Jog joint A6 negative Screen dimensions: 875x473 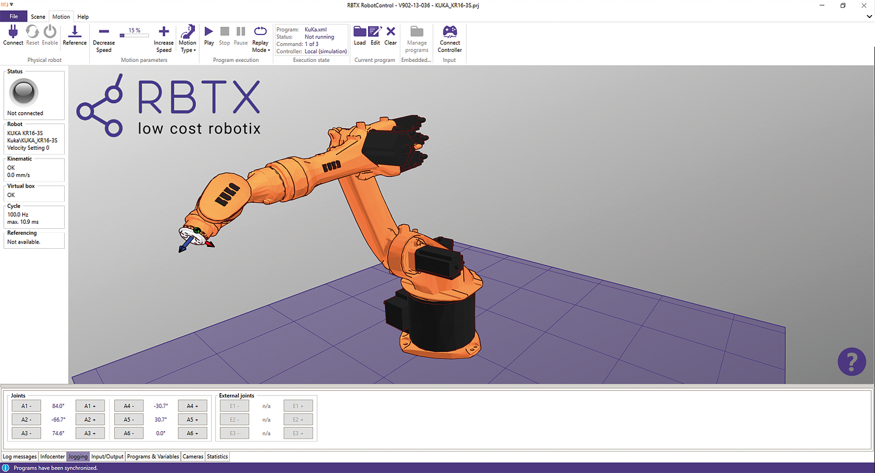pos(129,433)
